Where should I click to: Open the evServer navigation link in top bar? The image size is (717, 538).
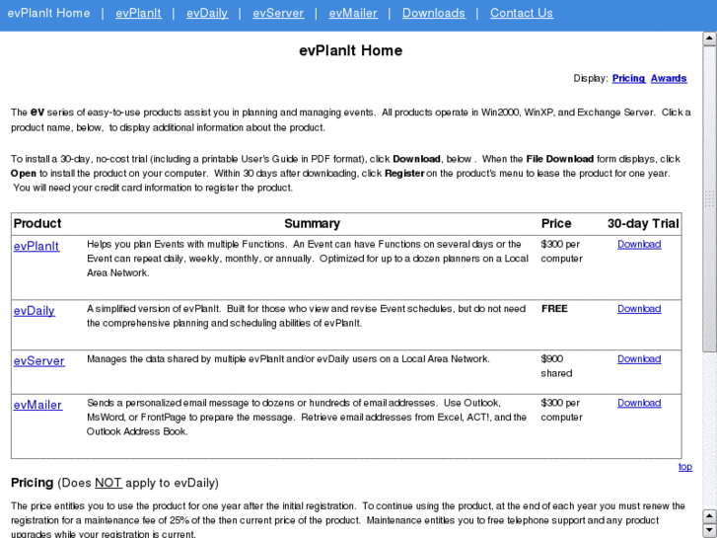coord(278,13)
